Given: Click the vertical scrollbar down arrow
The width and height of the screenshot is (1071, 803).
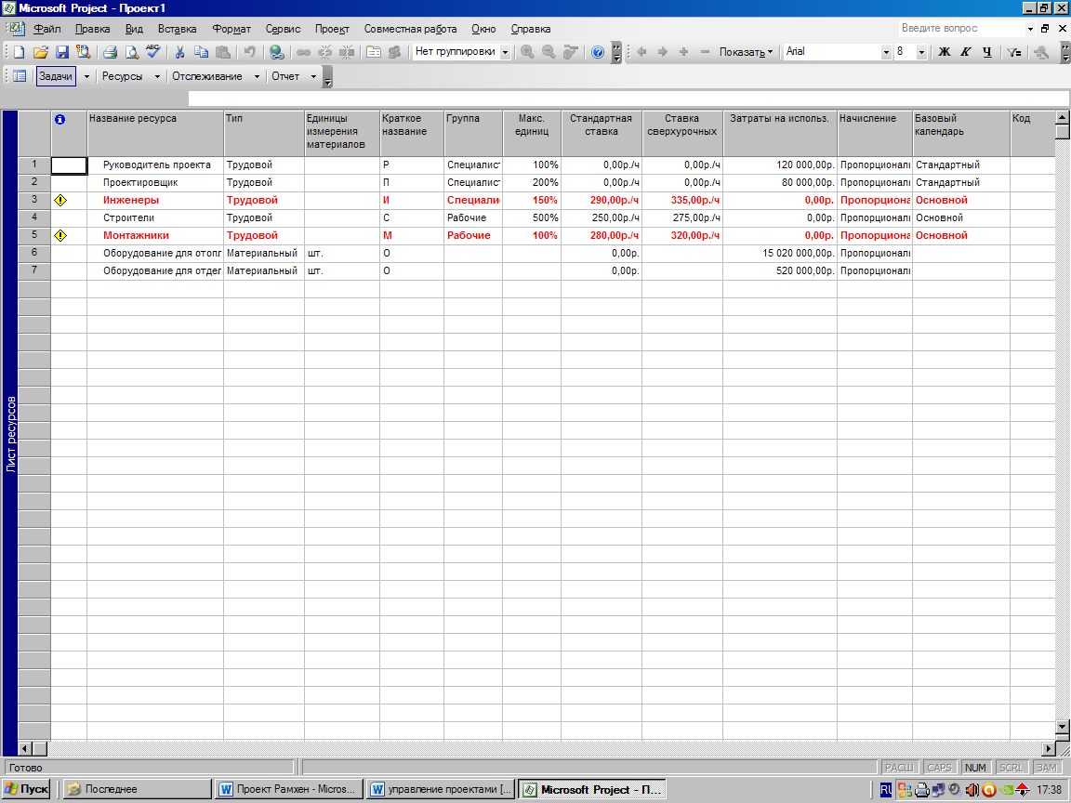Looking at the screenshot, I should click(1063, 727).
